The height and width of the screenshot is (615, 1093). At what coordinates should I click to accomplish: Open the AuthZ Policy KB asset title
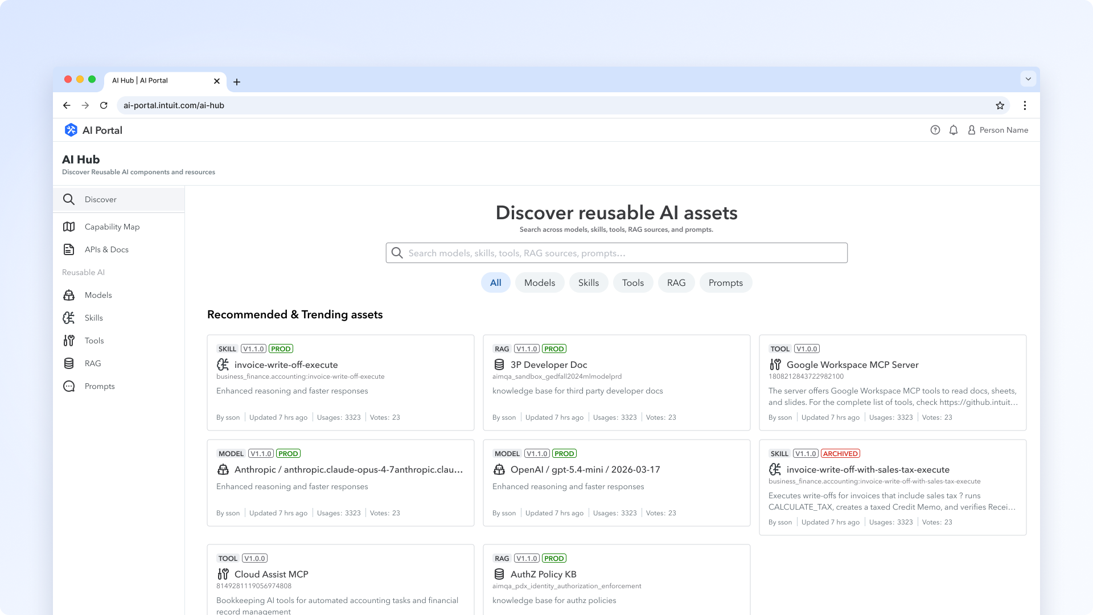coord(544,574)
